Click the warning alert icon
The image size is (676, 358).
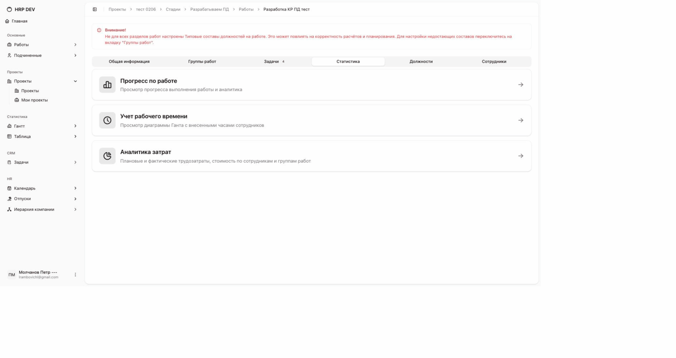(99, 30)
